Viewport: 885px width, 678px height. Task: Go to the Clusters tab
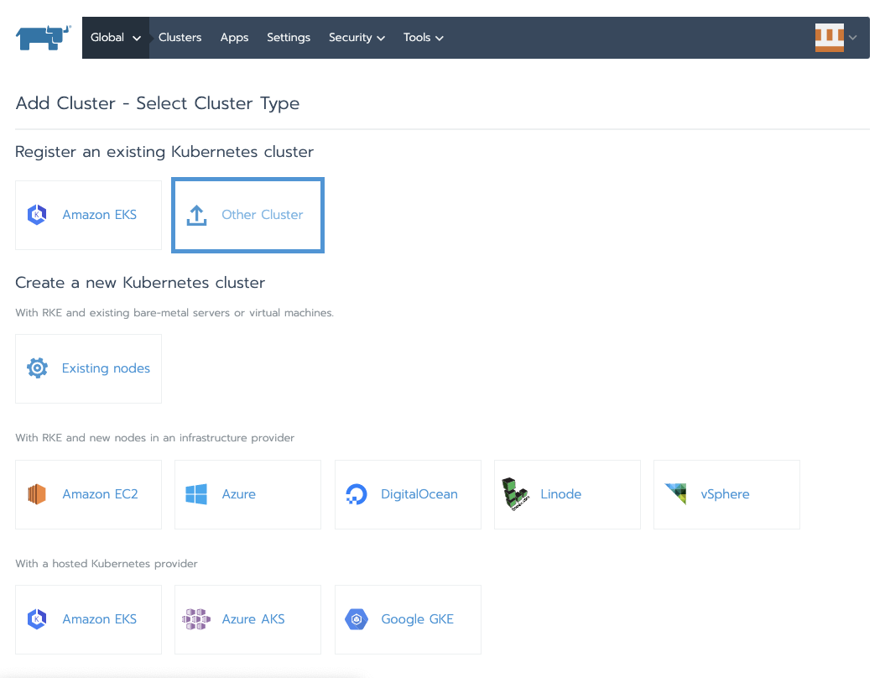click(180, 37)
